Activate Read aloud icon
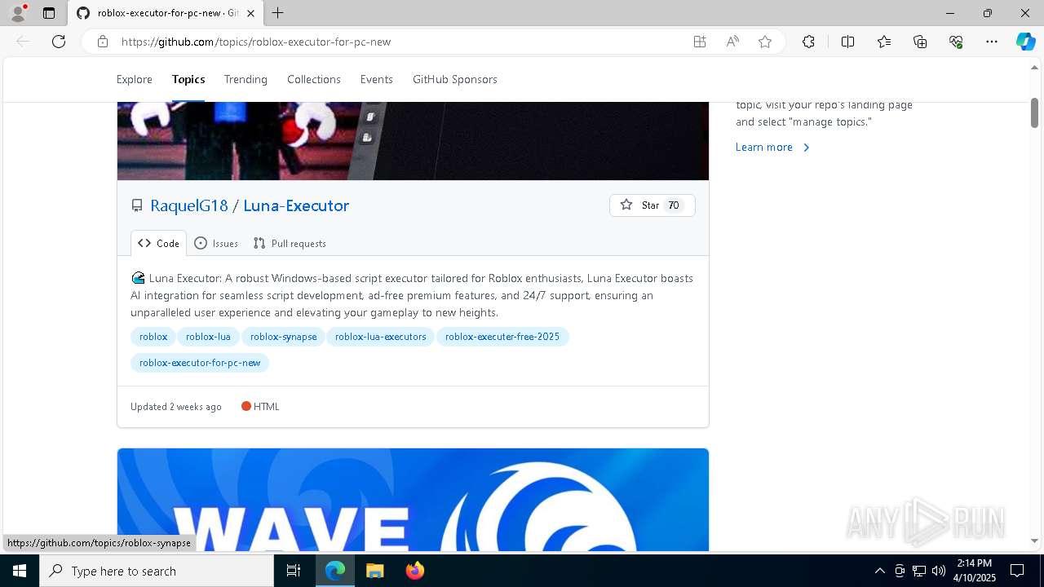This screenshot has width=1044, height=587. point(732,42)
